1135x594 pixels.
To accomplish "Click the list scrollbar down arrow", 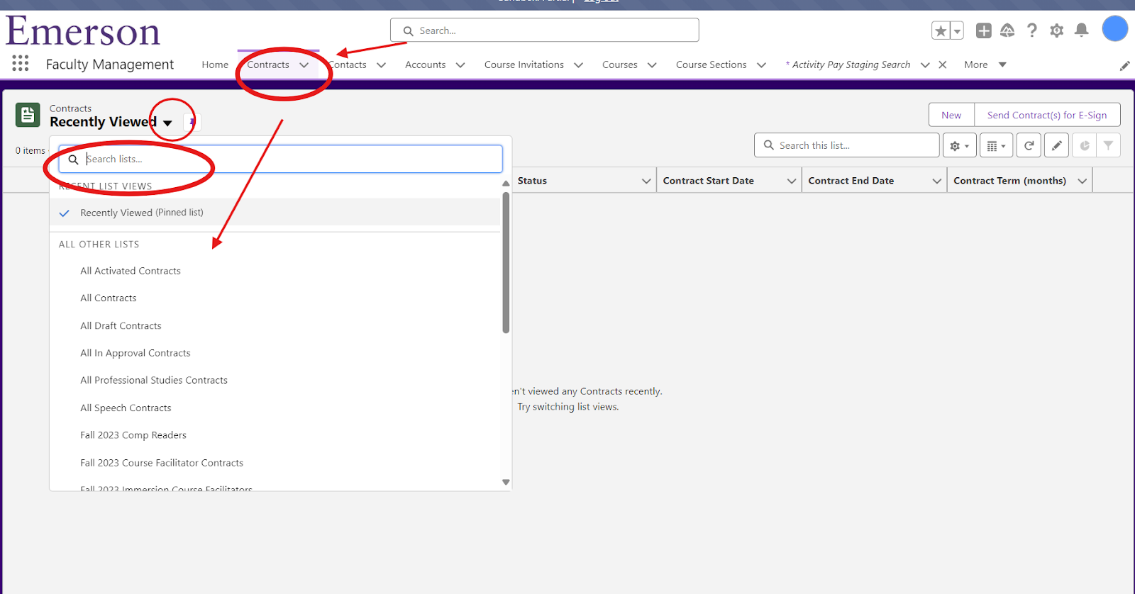I will click(x=506, y=482).
